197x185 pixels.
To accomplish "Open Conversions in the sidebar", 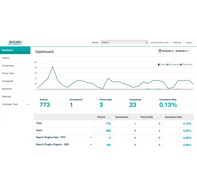I will click(x=15, y=66).
